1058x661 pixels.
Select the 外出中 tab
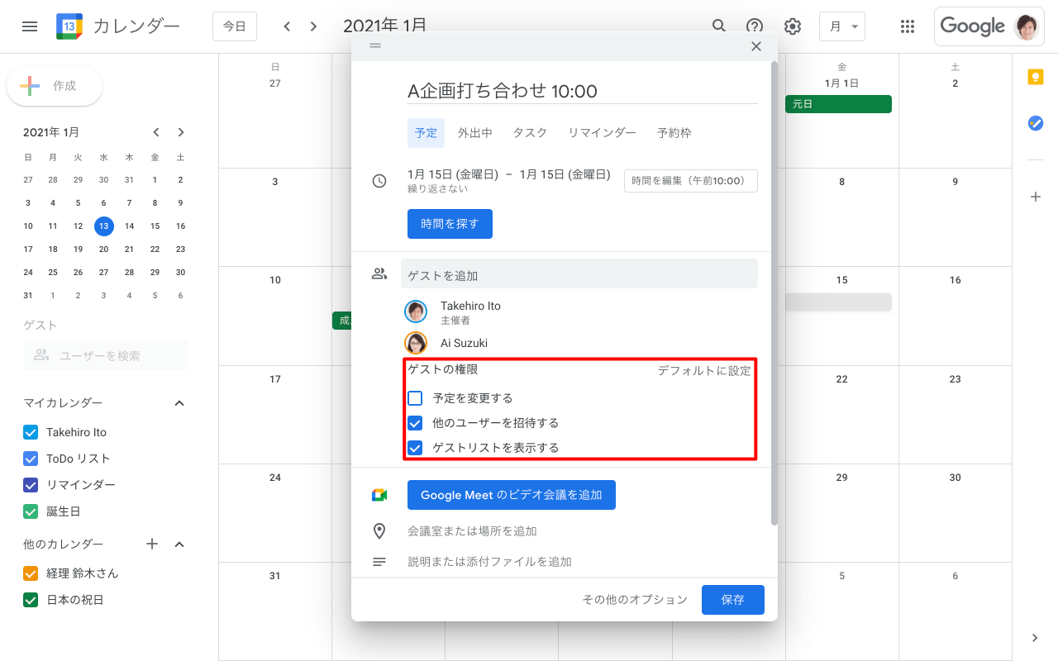click(x=475, y=132)
